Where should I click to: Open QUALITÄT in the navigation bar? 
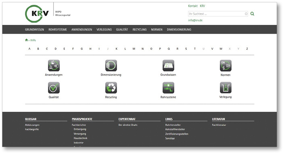(122, 30)
